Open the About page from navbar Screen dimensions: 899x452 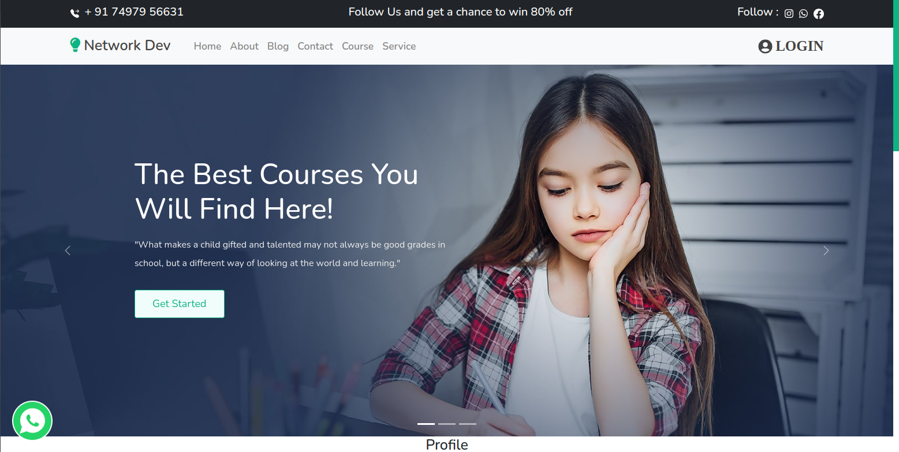pyautogui.click(x=244, y=46)
